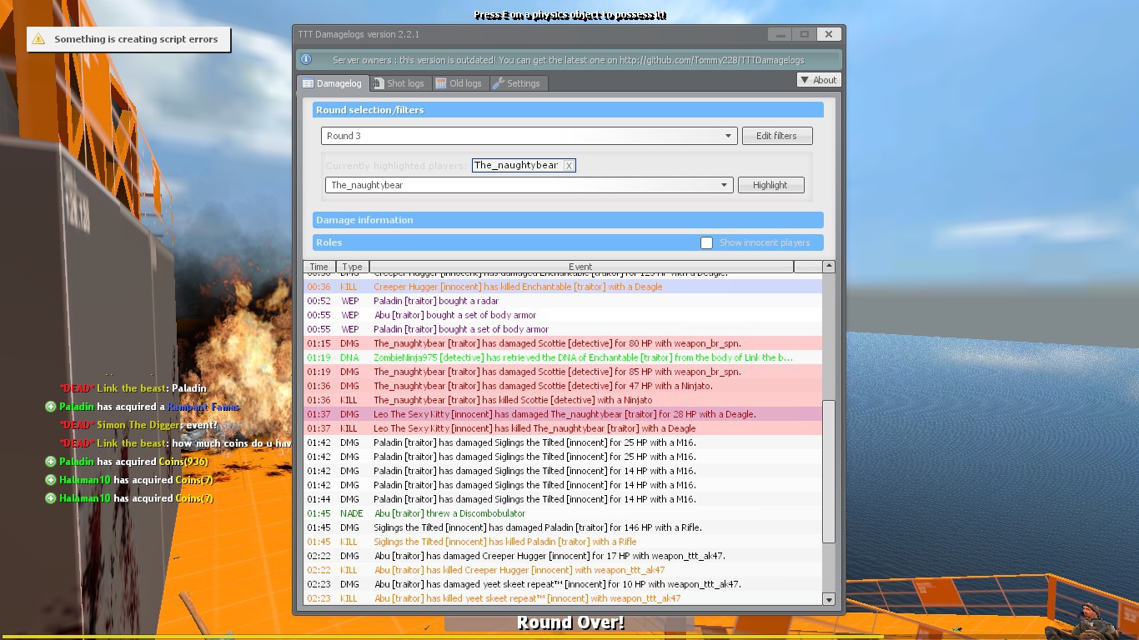Image resolution: width=1139 pixels, height=640 pixels.
Task: Select the Scottie killed with Ninjato log row
Action: (513, 400)
